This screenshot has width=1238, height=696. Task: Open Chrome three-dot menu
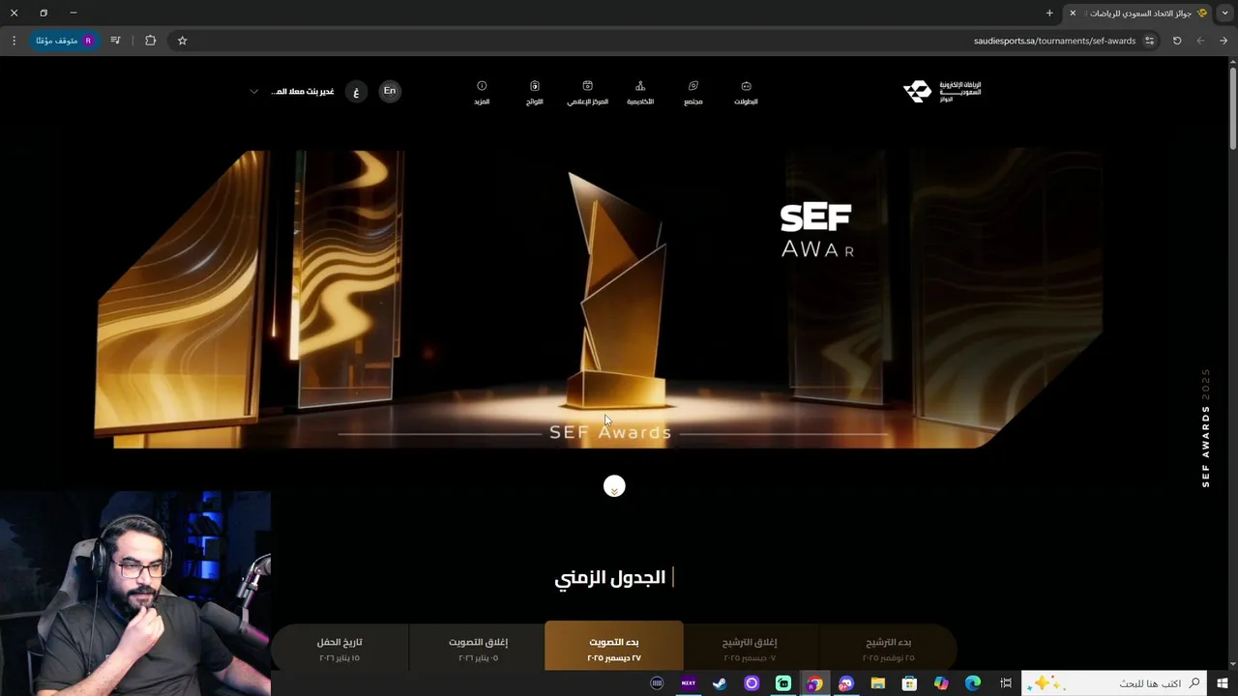click(x=14, y=41)
